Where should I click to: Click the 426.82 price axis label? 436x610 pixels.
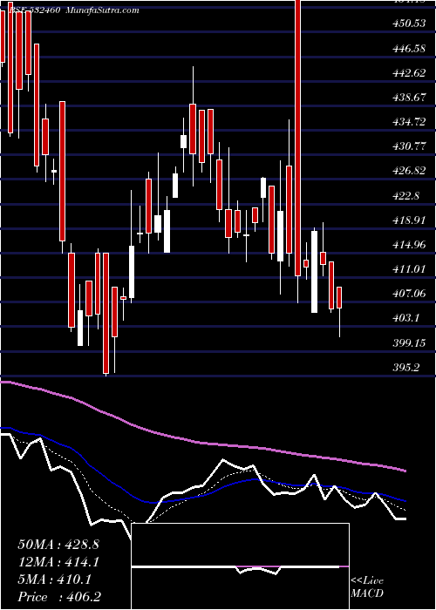click(x=409, y=171)
